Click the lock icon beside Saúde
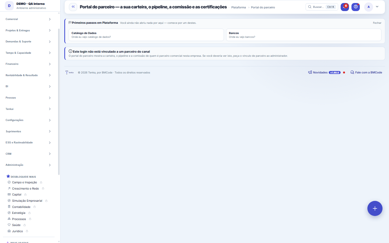The height and width of the screenshot is (243, 389). (x=25, y=225)
